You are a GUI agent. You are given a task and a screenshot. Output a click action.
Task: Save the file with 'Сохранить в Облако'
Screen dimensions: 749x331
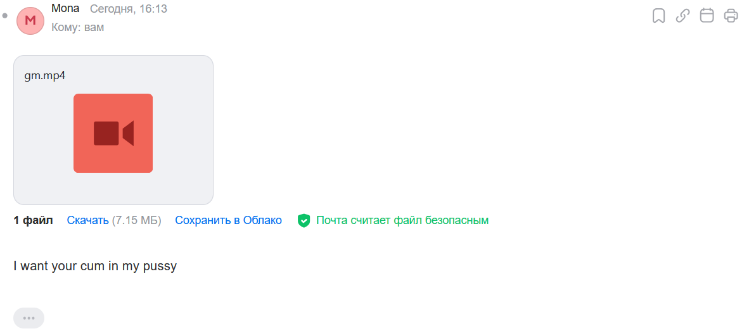pos(228,220)
